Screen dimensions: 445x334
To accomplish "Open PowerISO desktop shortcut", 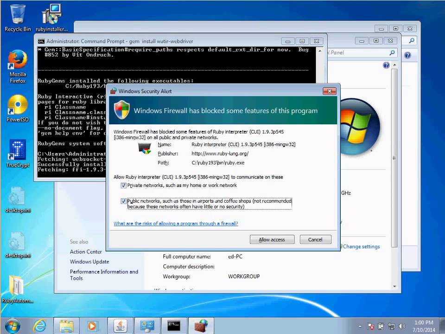I will click(x=18, y=109).
